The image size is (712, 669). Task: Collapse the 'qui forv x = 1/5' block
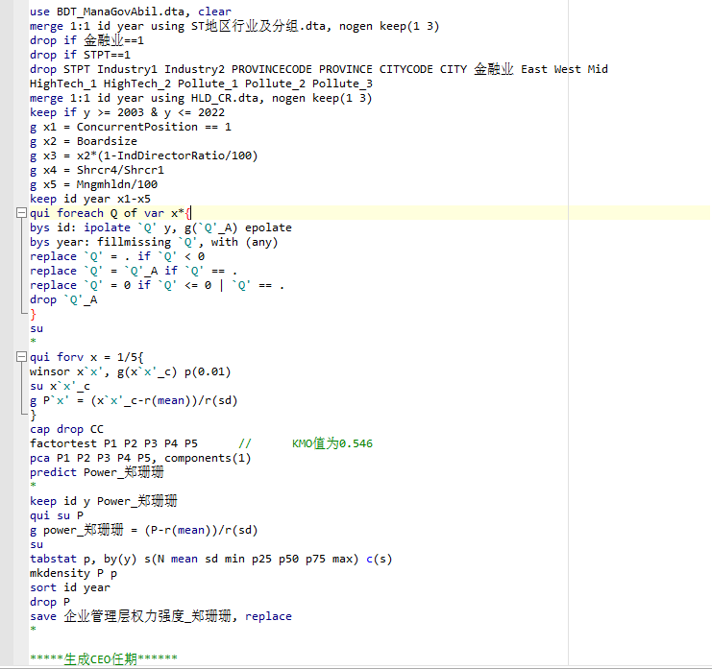pyautogui.click(x=21, y=357)
